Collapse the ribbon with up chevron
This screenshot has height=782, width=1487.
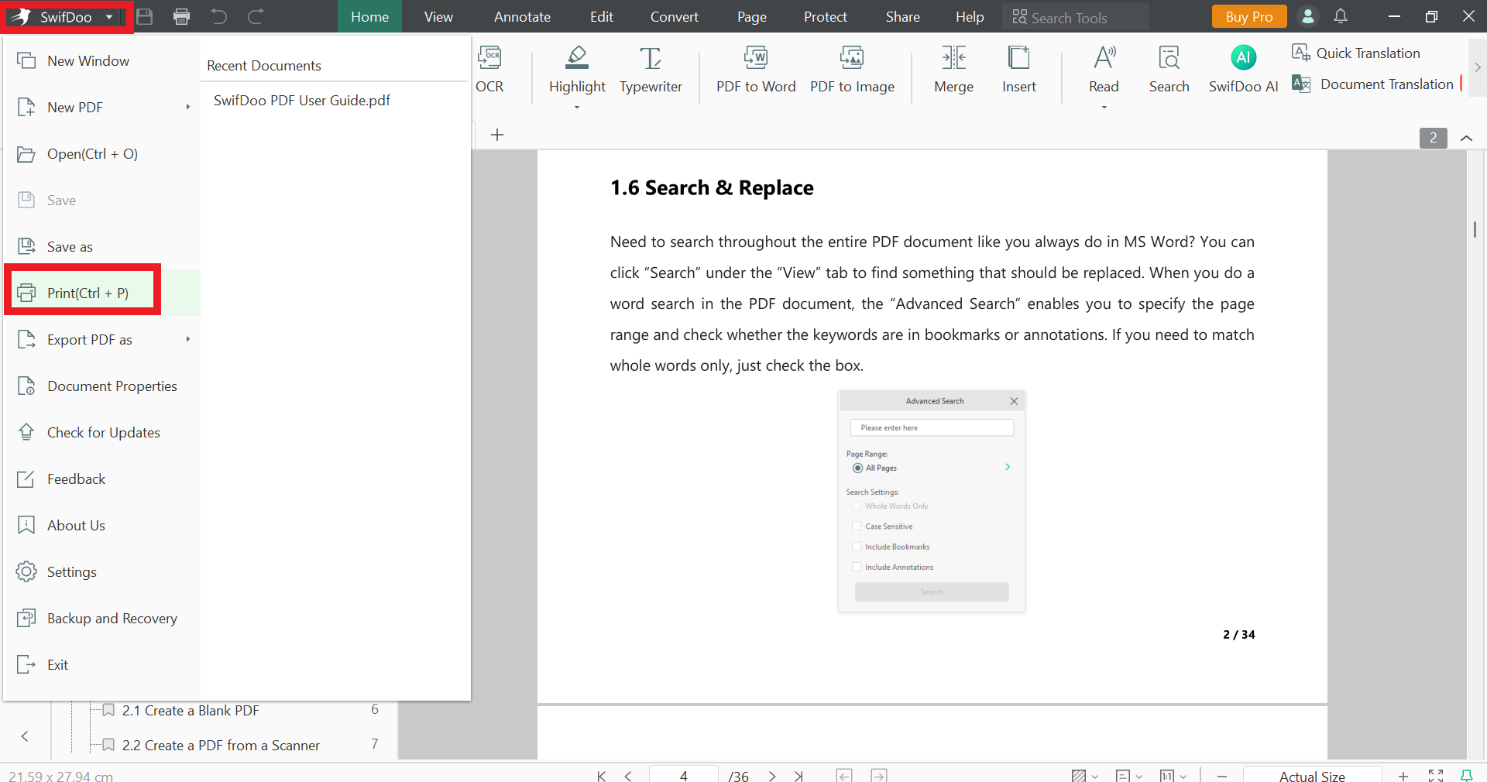[x=1466, y=138]
